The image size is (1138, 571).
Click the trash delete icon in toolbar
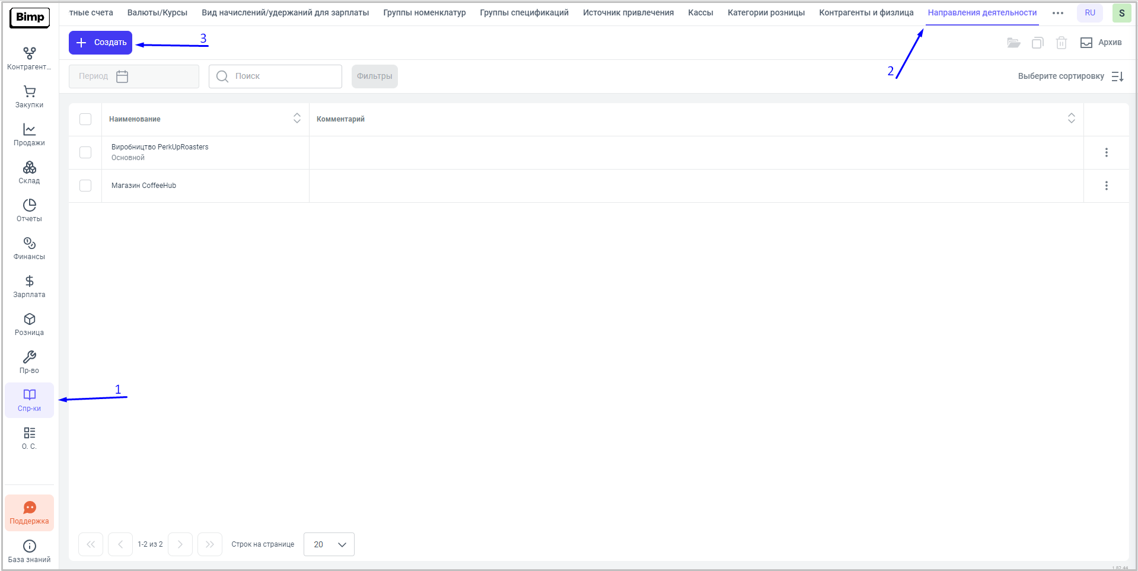1061,43
